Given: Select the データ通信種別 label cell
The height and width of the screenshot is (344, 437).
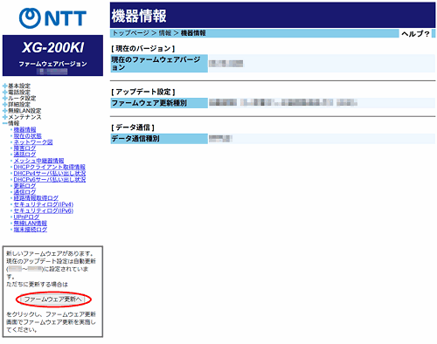Looking at the screenshot, I should tap(159, 139).
